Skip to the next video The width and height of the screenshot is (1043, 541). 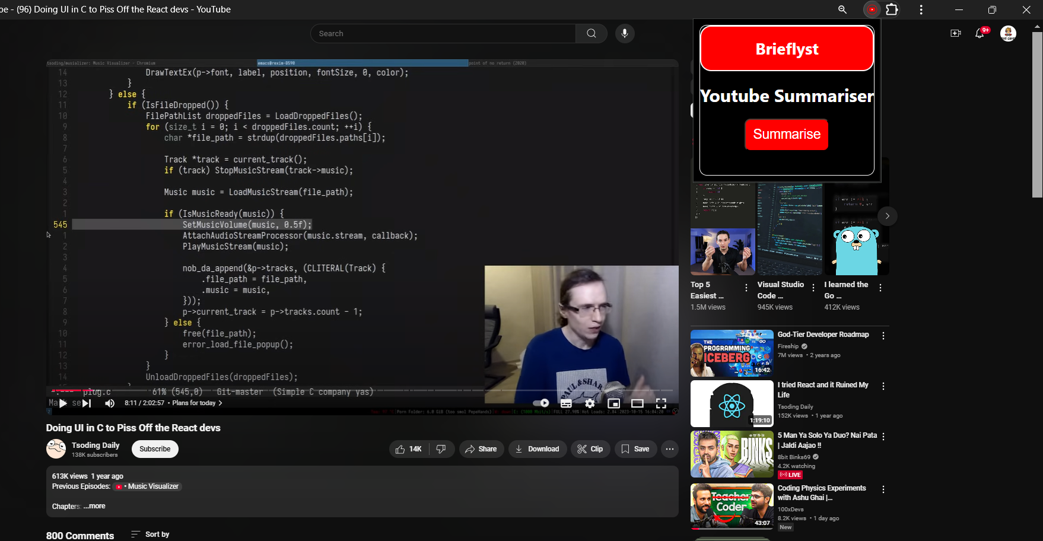(87, 403)
